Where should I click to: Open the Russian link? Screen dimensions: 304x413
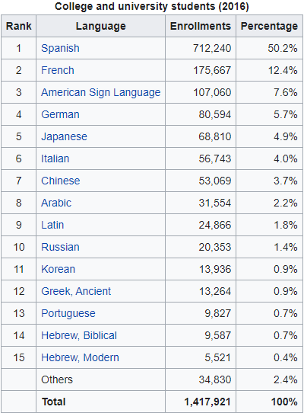click(60, 248)
